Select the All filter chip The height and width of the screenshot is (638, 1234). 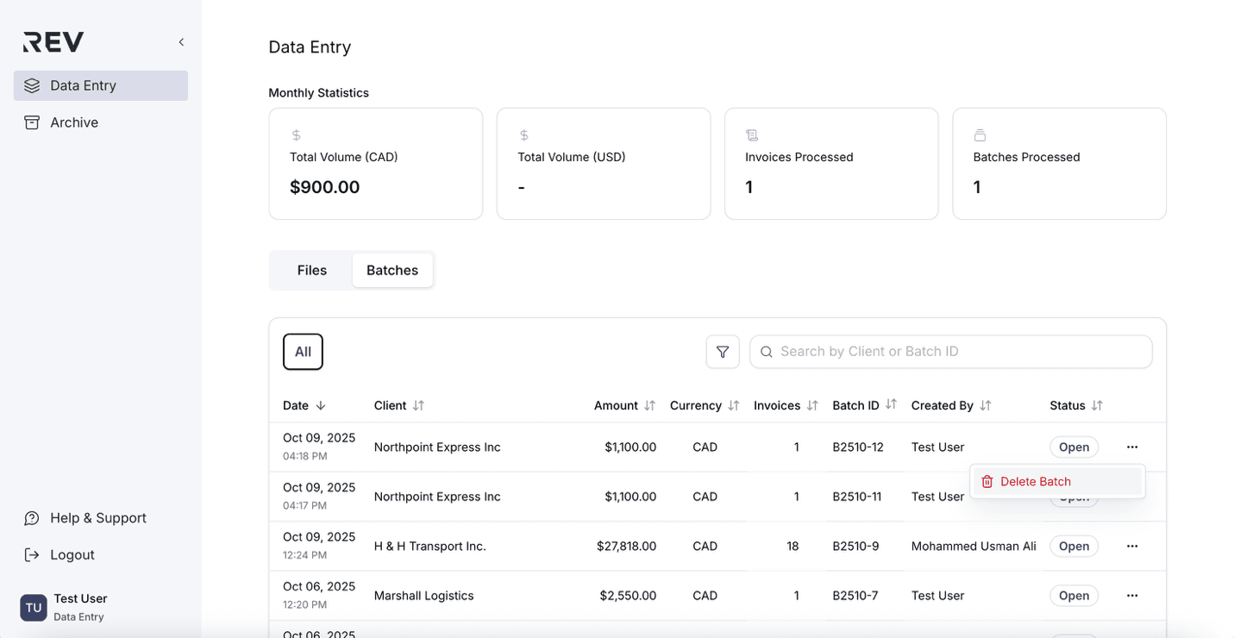click(x=303, y=352)
